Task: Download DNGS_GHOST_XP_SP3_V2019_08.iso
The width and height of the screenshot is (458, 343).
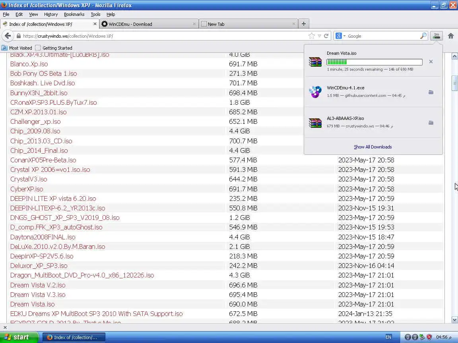Action: [65, 218]
